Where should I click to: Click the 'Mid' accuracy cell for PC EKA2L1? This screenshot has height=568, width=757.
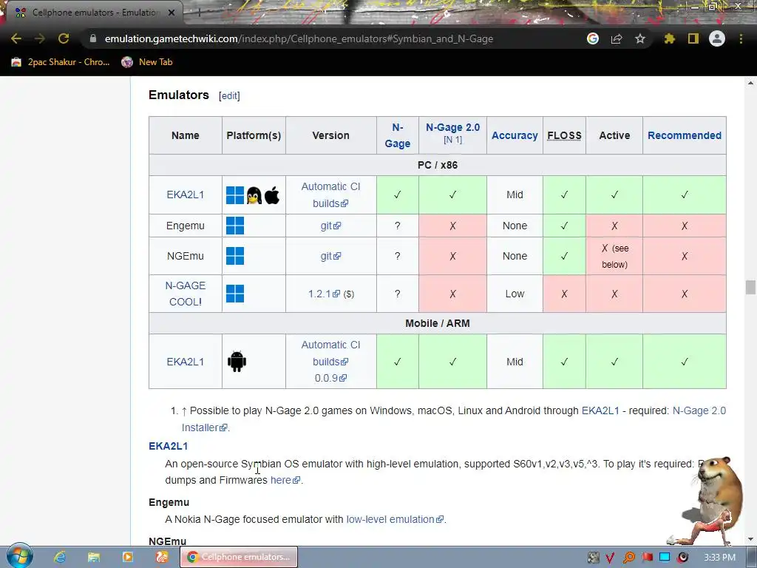click(515, 195)
